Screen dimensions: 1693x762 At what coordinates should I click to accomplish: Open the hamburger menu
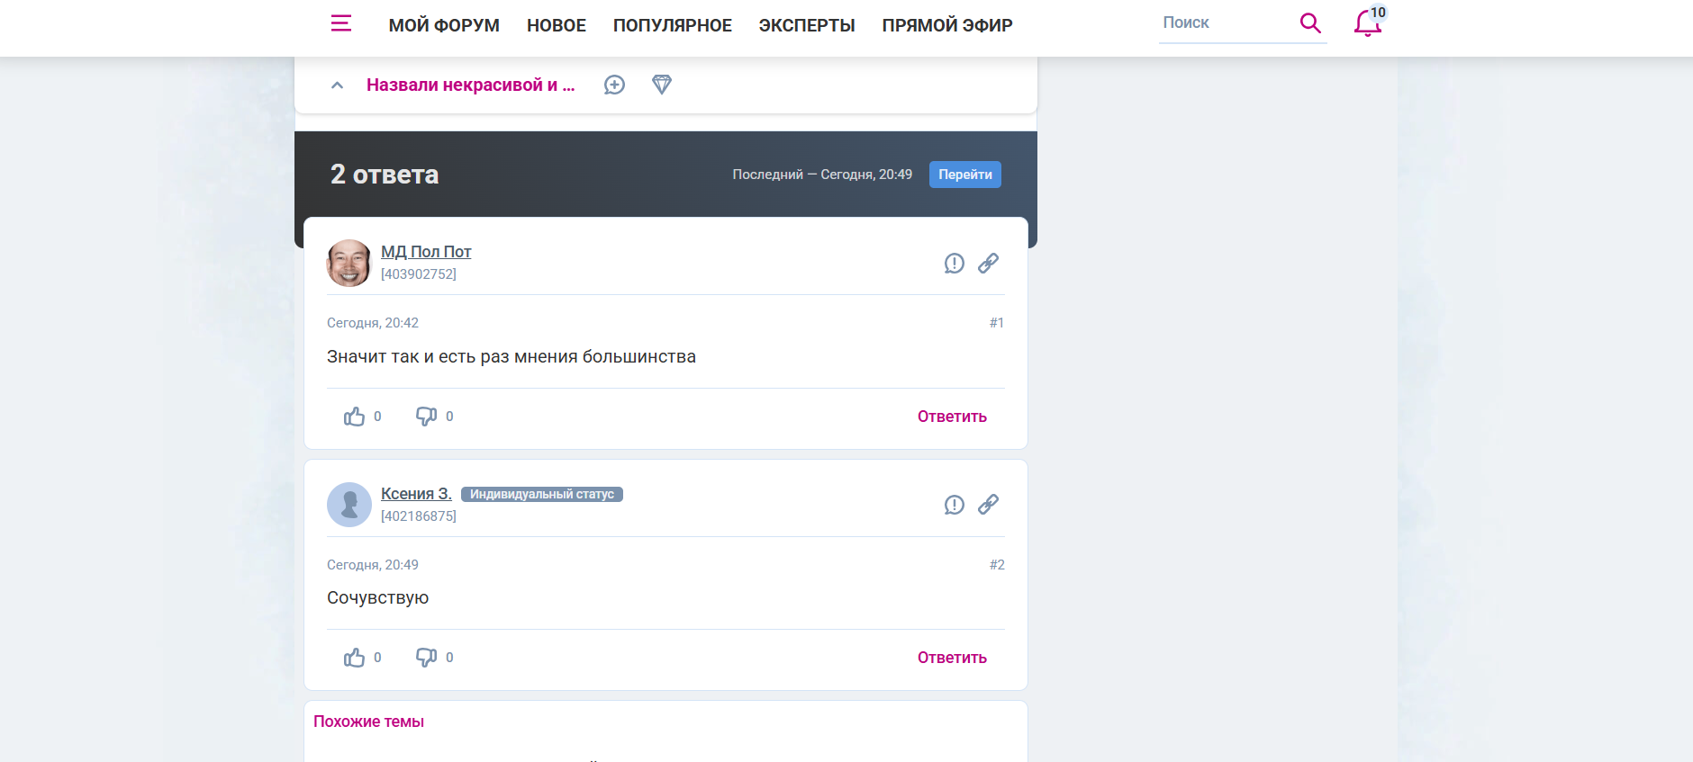(x=341, y=23)
